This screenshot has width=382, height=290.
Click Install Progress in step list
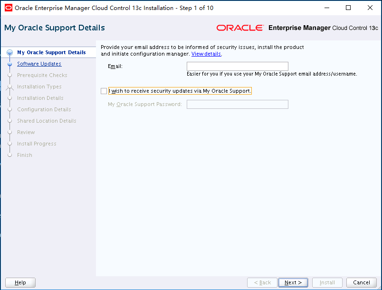point(37,144)
